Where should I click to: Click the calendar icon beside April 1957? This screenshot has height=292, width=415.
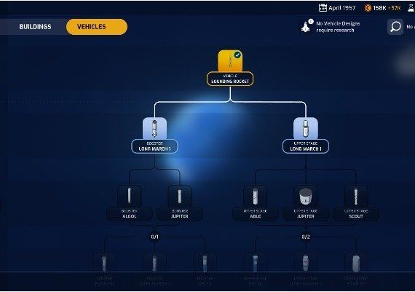(323, 8)
